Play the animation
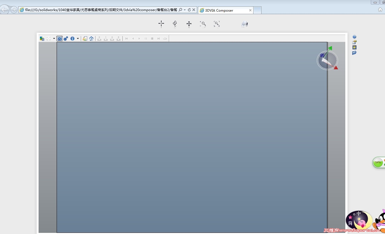The height and width of the screenshot is (234, 385). 139,39
